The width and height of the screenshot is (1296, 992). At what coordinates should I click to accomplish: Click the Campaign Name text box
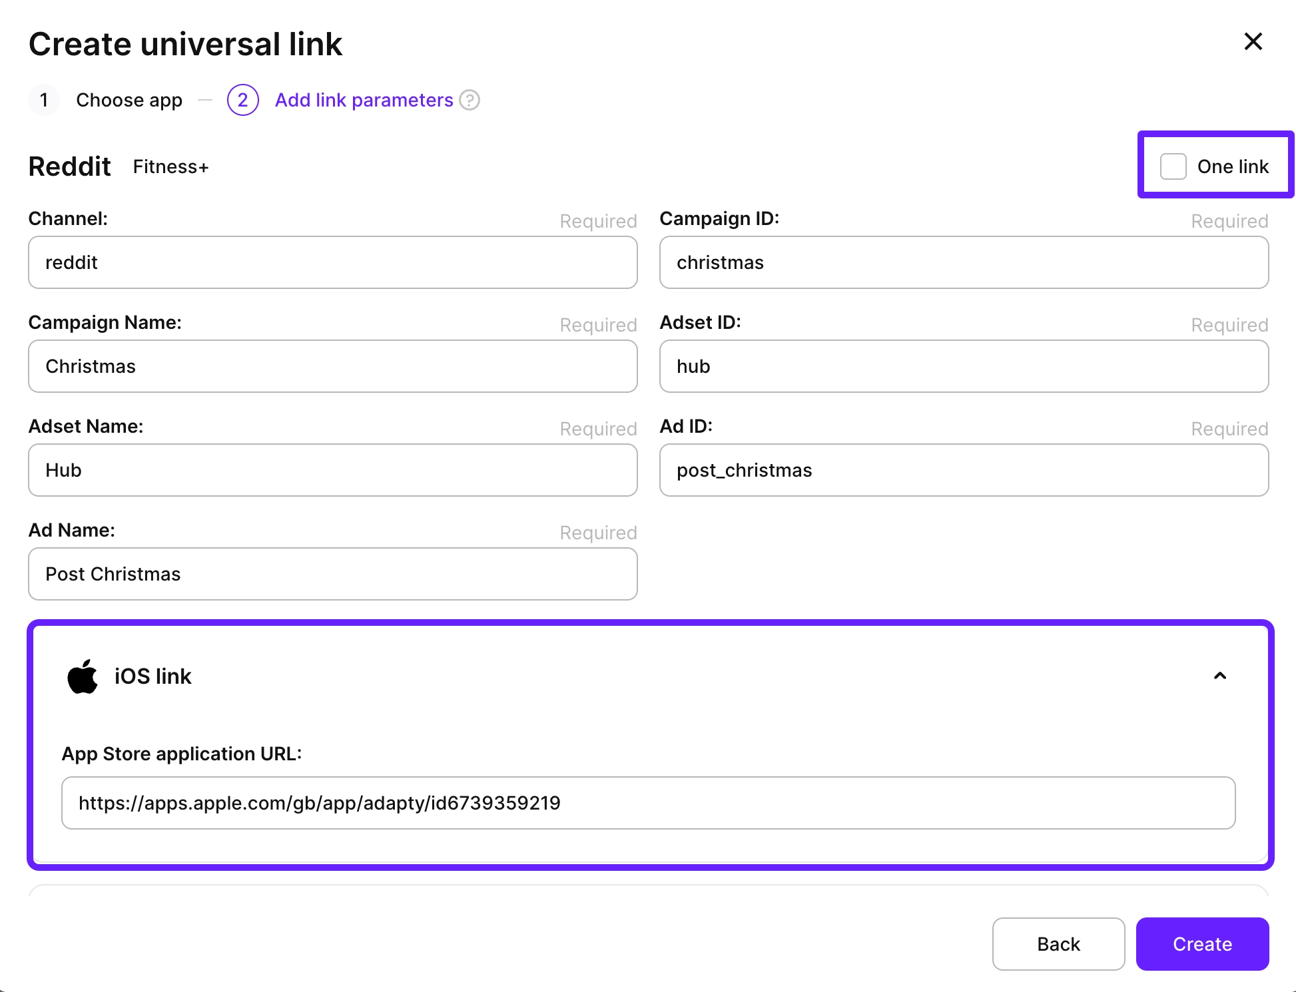point(332,366)
